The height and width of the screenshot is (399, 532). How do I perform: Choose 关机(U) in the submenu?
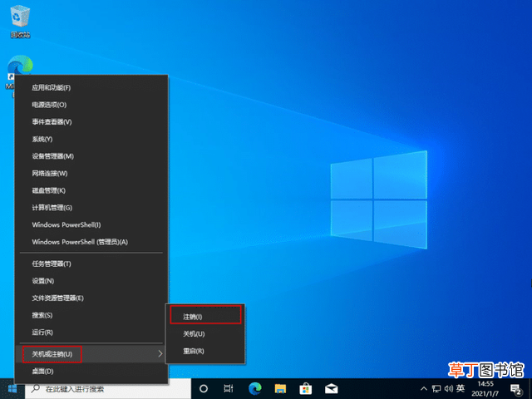(205, 334)
